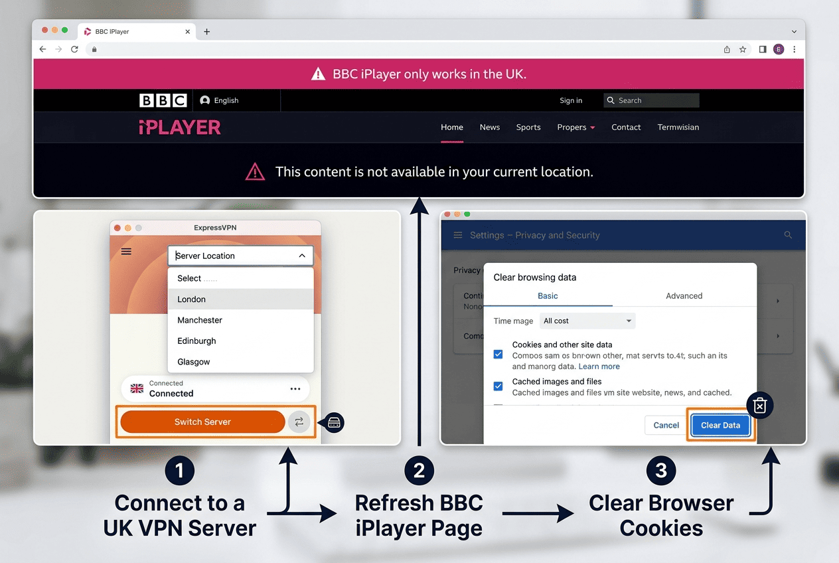Bookmark this page with the star icon

[x=743, y=49]
